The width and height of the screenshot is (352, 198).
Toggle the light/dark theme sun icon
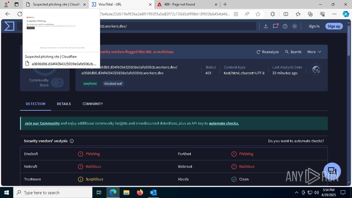point(295,26)
